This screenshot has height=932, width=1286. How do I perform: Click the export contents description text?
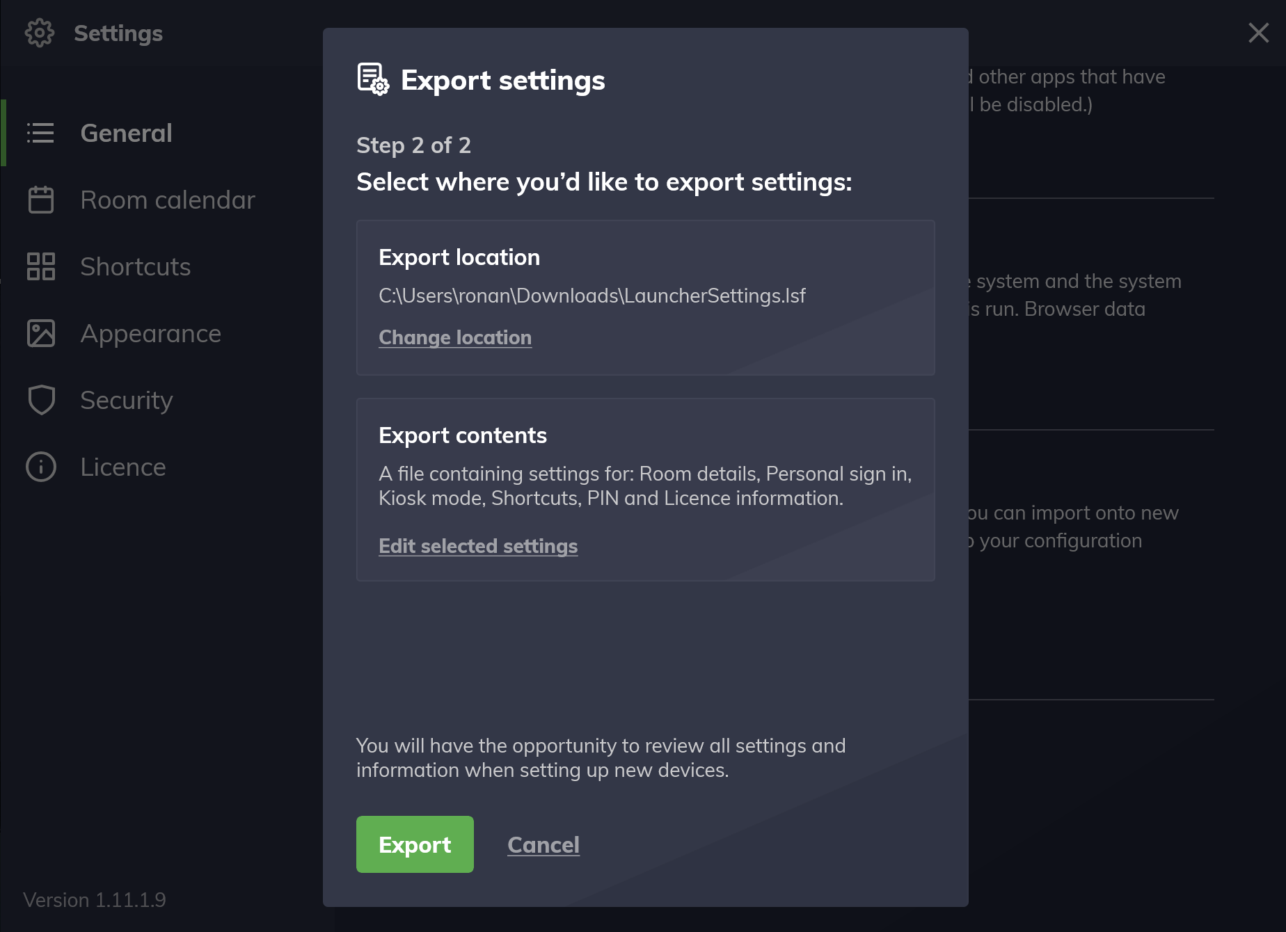tap(645, 486)
